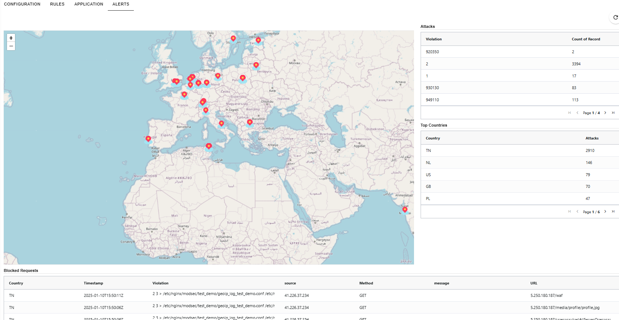Click URL 5.250.180.187/waf
This screenshot has height=320, width=619.
pos(546,295)
